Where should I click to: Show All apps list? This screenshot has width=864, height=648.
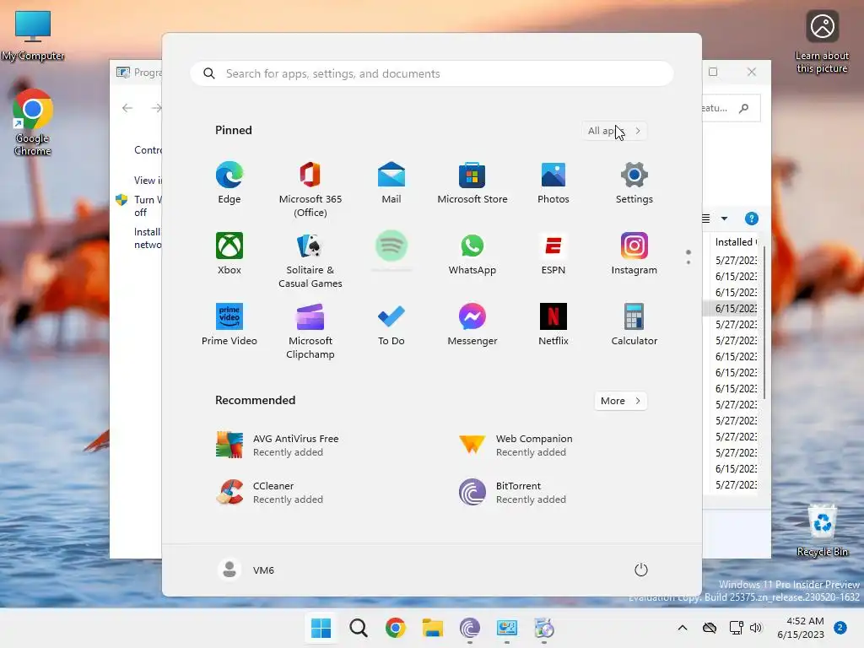(614, 131)
